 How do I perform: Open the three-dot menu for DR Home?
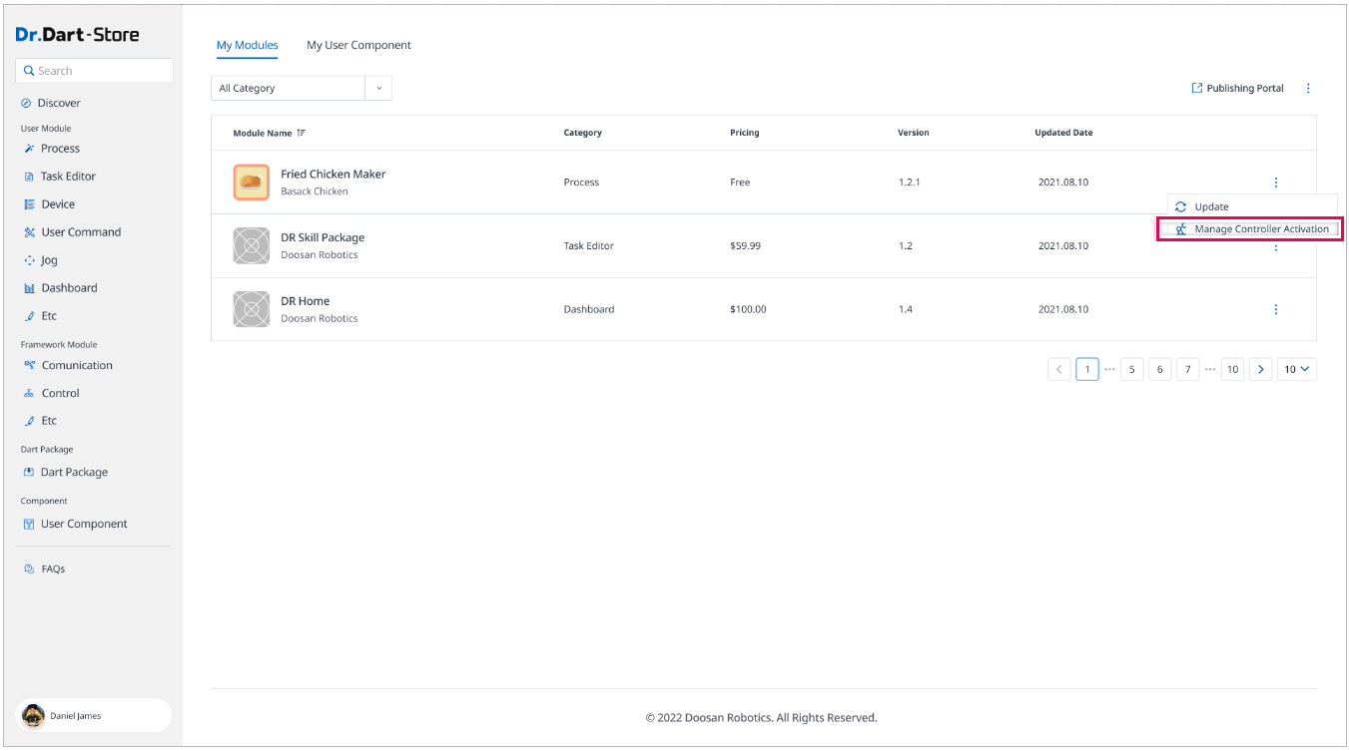pyautogui.click(x=1275, y=309)
